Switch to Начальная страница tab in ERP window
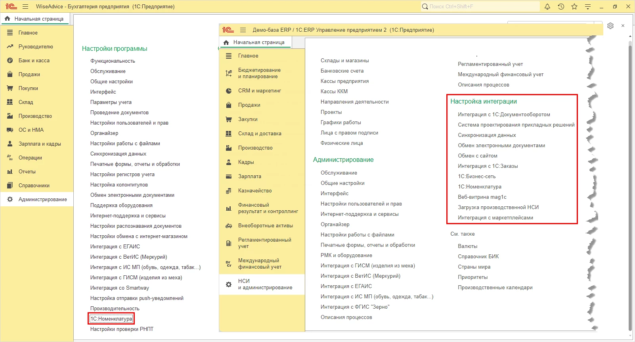 click(x=255, y=42)
